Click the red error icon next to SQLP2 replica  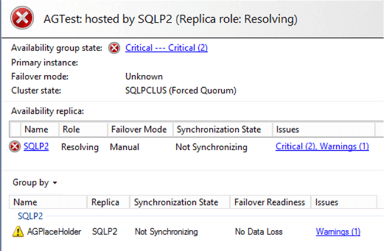[x=15, y=147]
